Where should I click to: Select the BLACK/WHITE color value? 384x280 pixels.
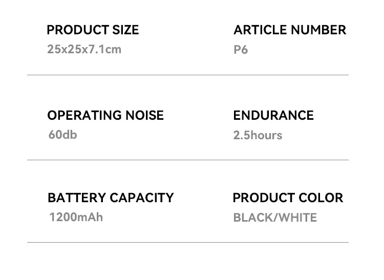(x=275, y=218)
